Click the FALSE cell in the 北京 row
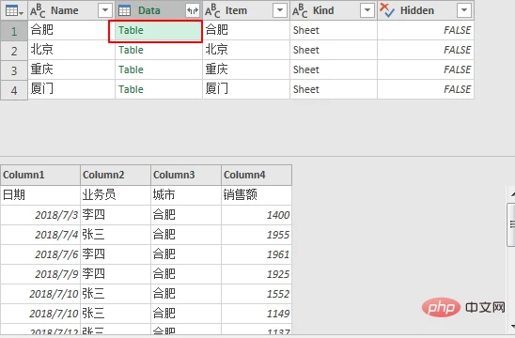Image resolution: width=515 pixels, height=338 pixels. [426, 50]
